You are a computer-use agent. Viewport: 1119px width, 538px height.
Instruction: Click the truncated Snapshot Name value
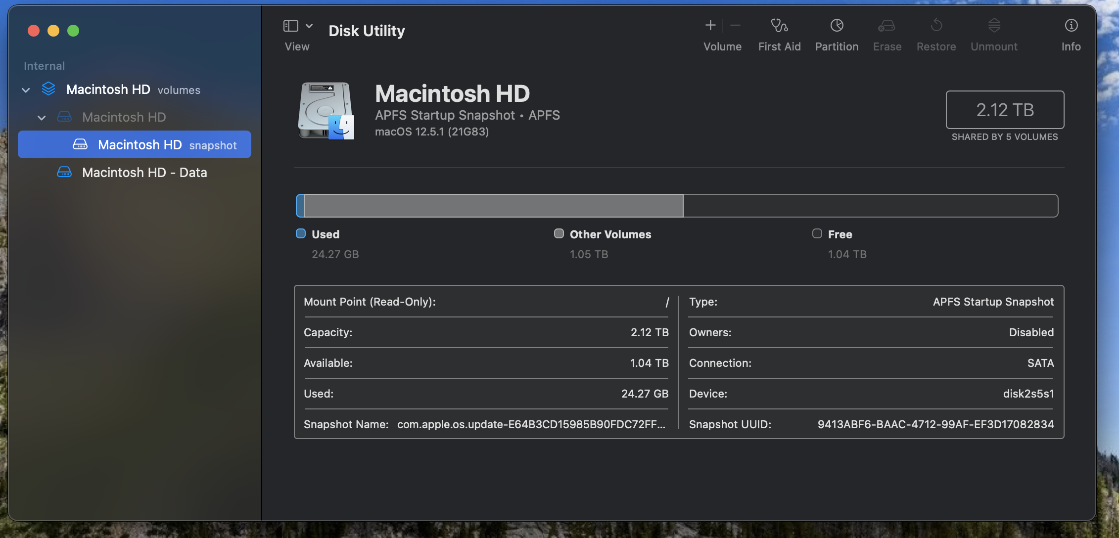pyautogui.click(x=530, y=424)
